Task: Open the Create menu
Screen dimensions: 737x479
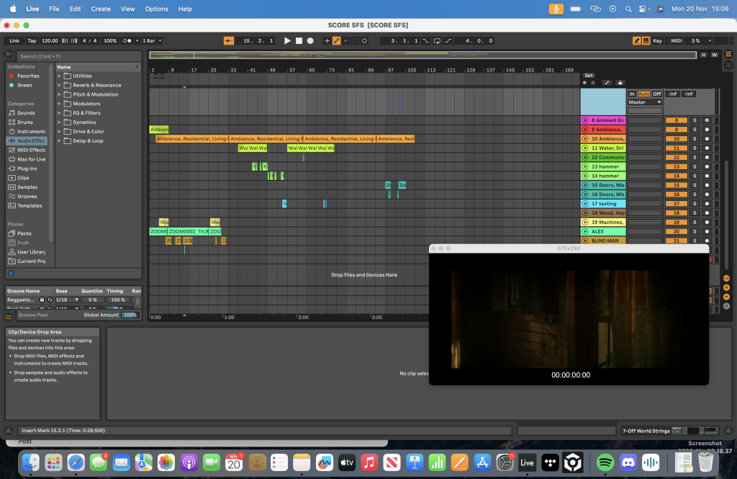Action: pos(101,9)
